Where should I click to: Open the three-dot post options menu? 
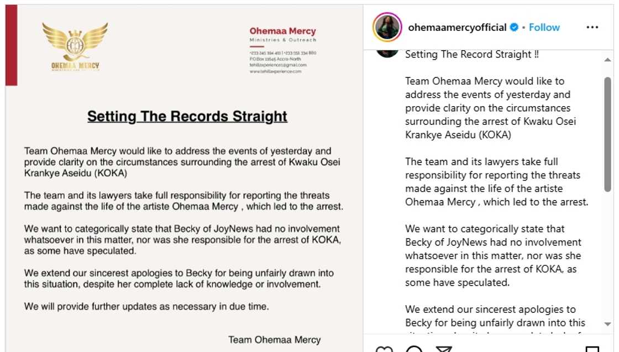pyautogui.click(x=592, y=27)
